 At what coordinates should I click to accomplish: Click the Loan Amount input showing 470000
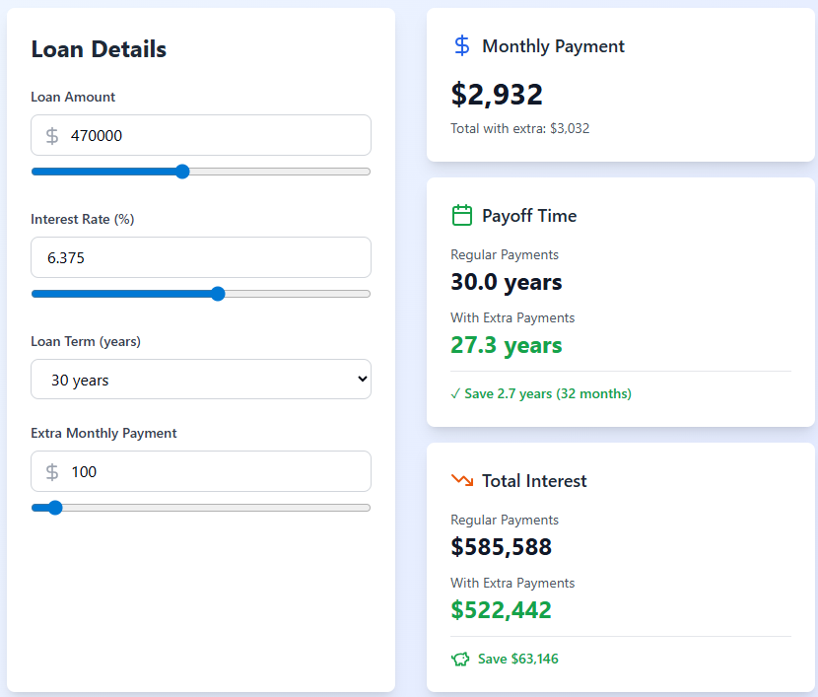(x=215, y=136)
